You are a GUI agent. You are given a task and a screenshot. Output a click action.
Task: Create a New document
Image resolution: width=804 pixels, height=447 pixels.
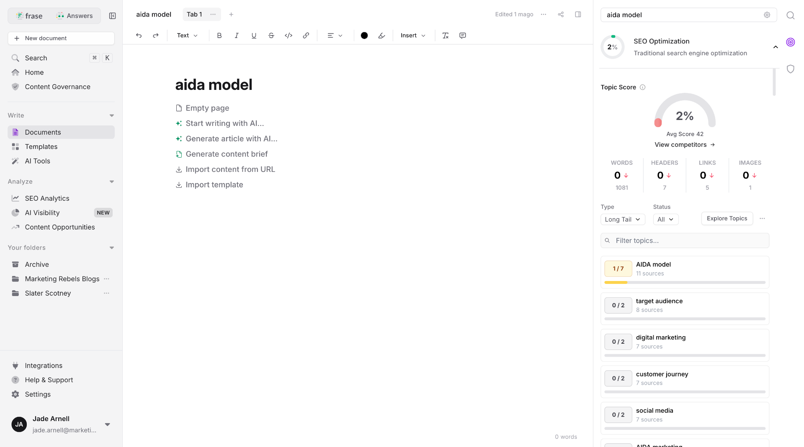pyautogui.click(x=61, y=38)
